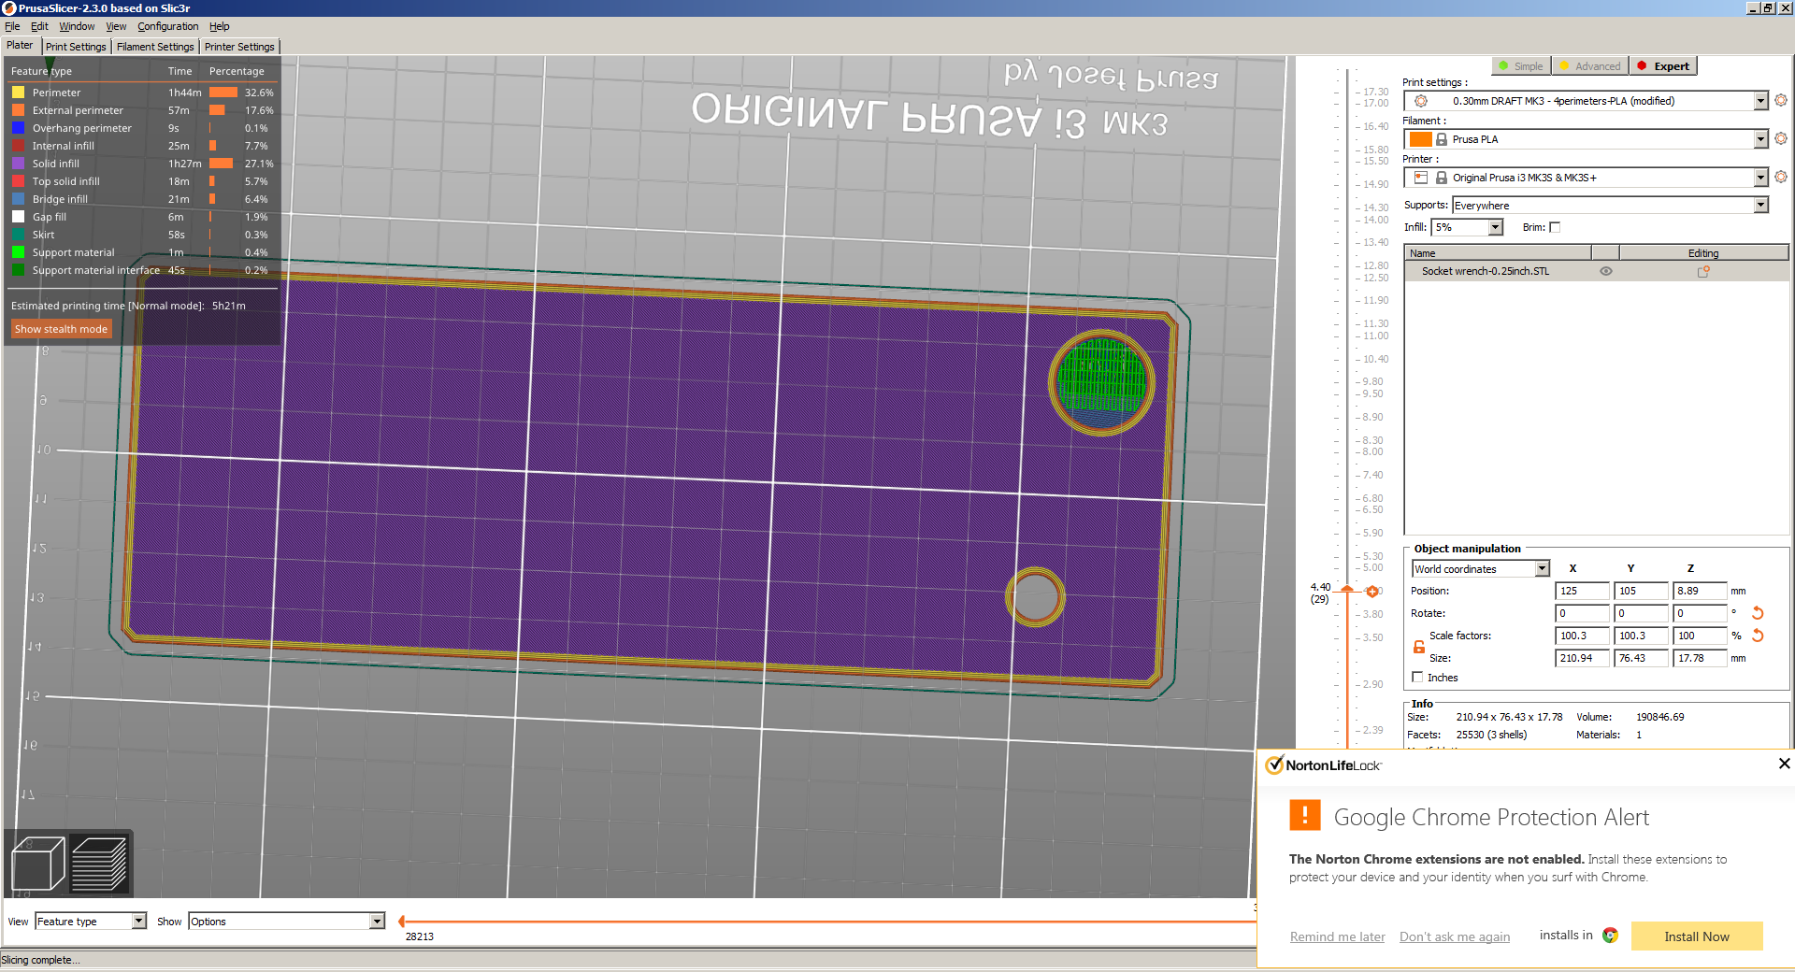Switch to layers preview icon
Image resolution: width=1795 pixels, height=972 pixels.
click(99, 864)
